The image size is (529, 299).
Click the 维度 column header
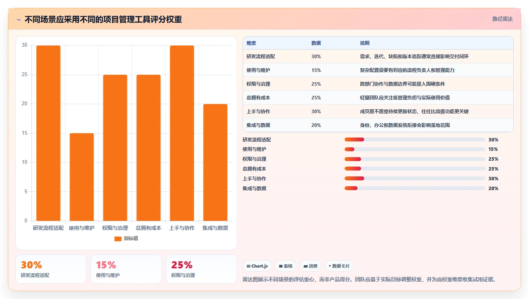pyautogui.click(x=251, y=43)
